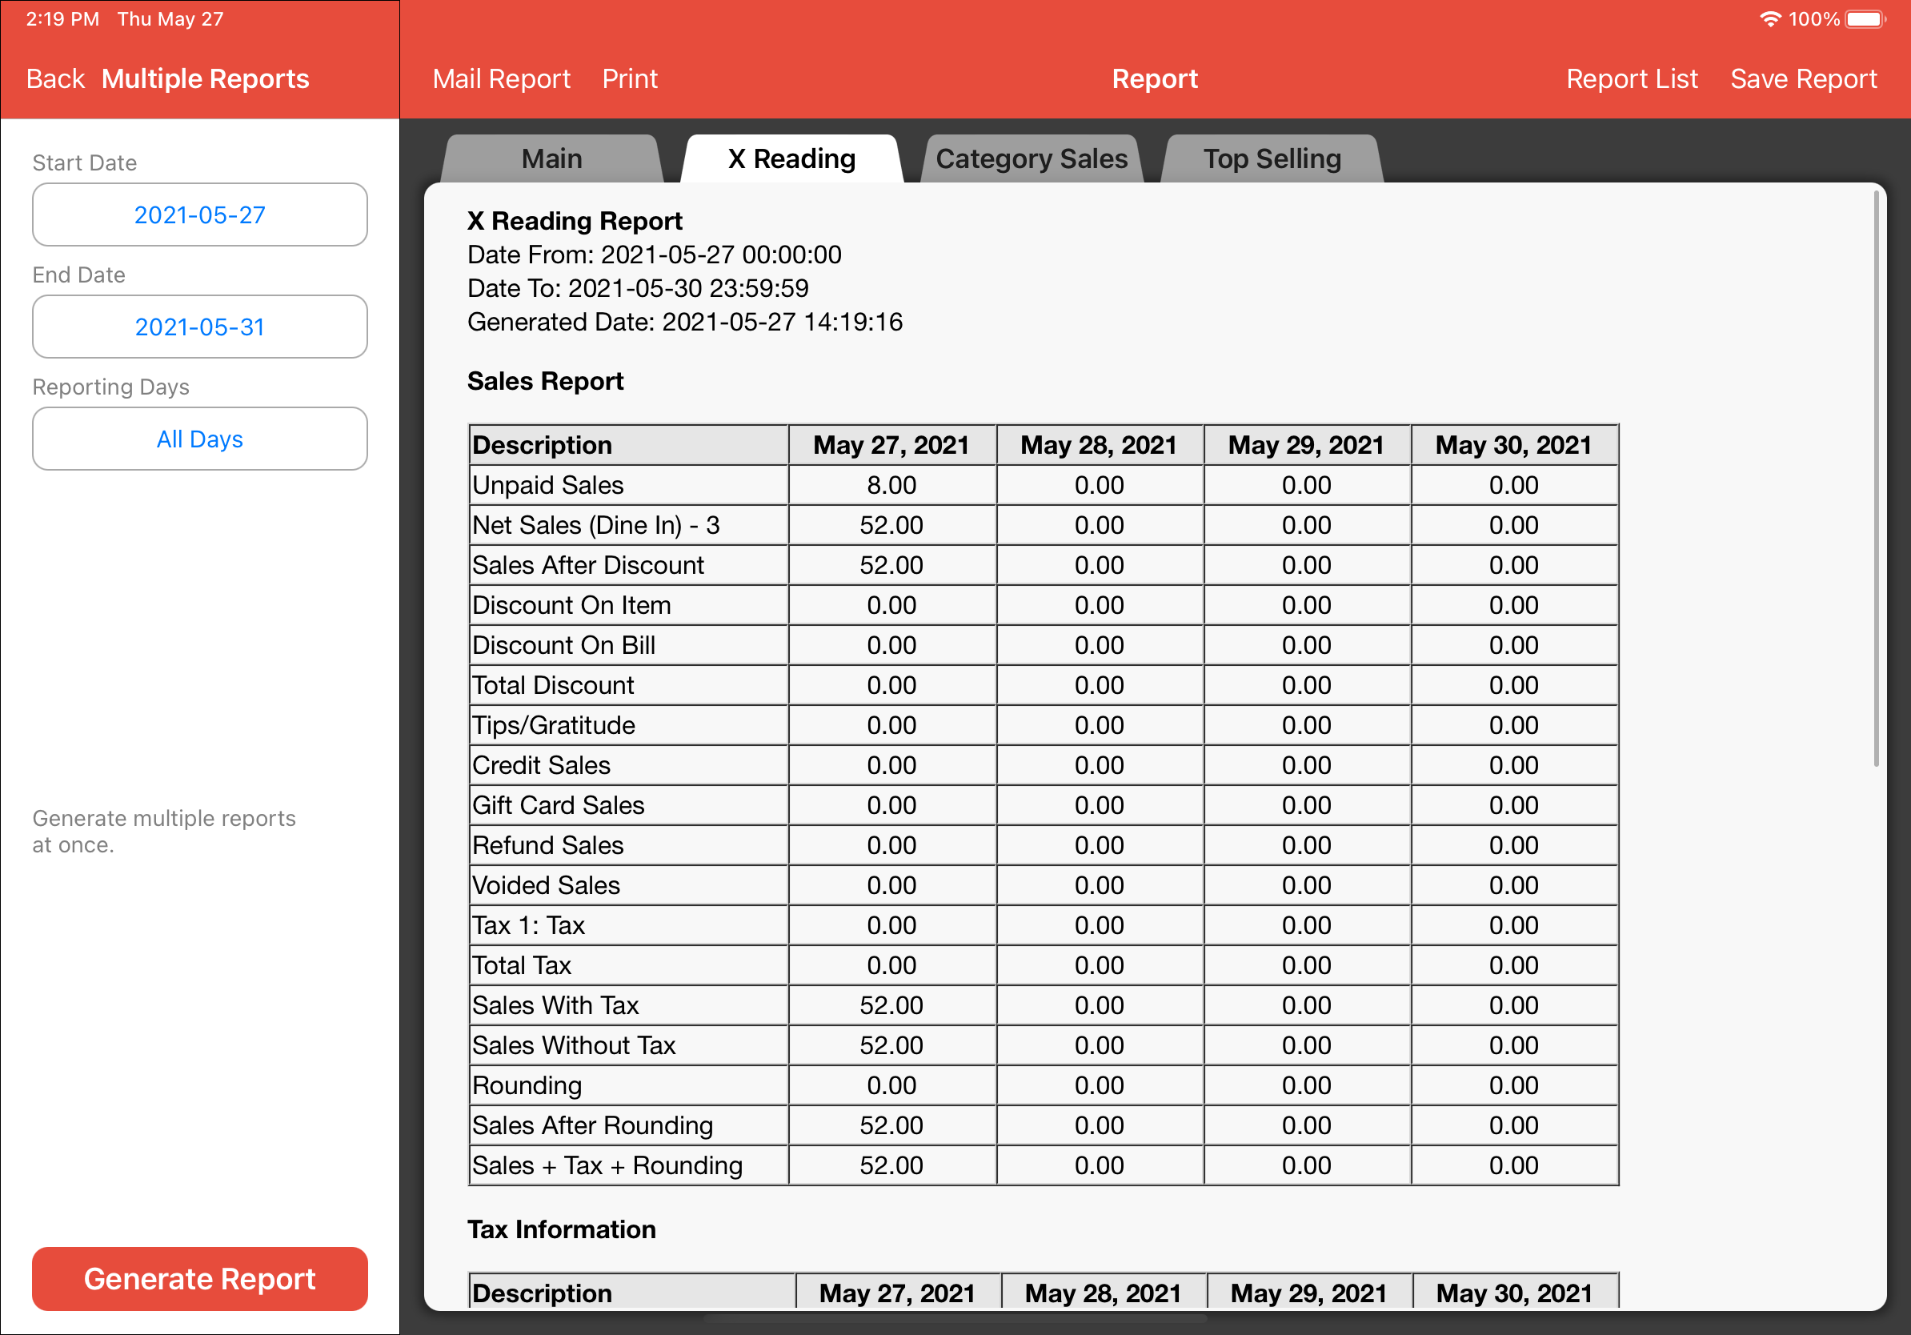Tap the Back button
Image resolution: width=1911 pixels, height=1335 pixels.
(x=55, y=79)
